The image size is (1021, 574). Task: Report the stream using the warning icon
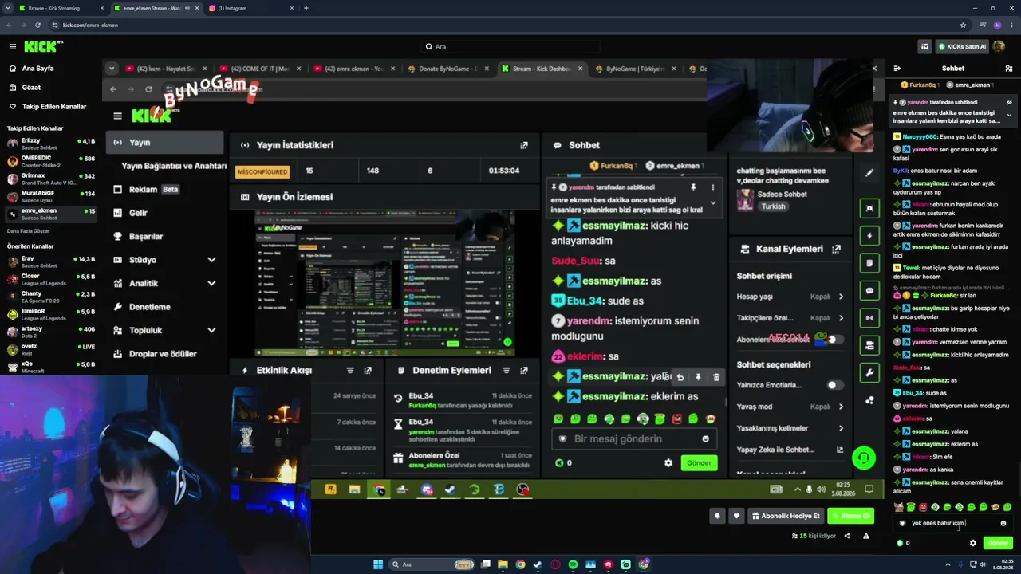866,536
